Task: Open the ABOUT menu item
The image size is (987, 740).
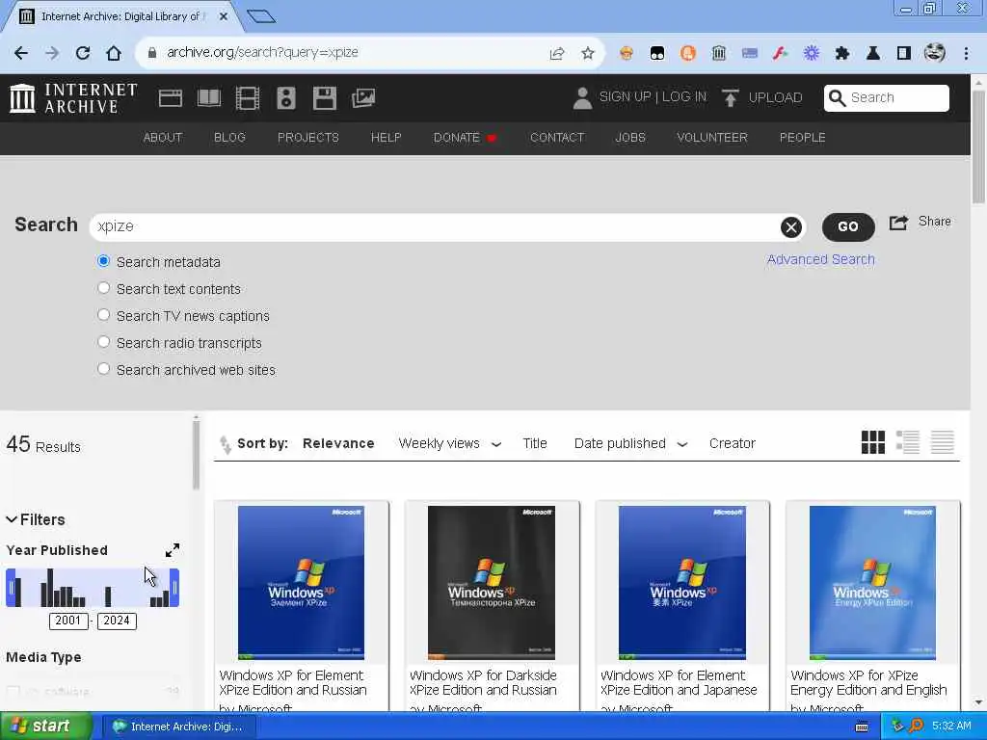Action: click(x=163, y=138)
